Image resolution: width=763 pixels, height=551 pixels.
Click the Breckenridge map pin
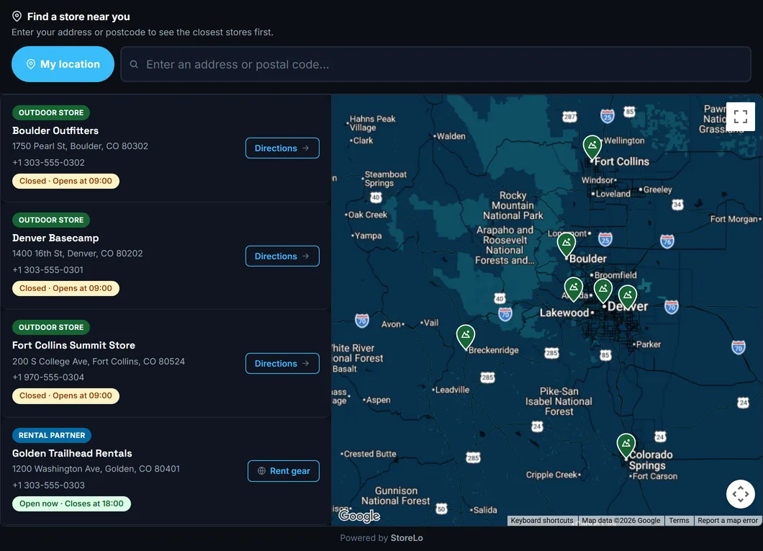466,337
